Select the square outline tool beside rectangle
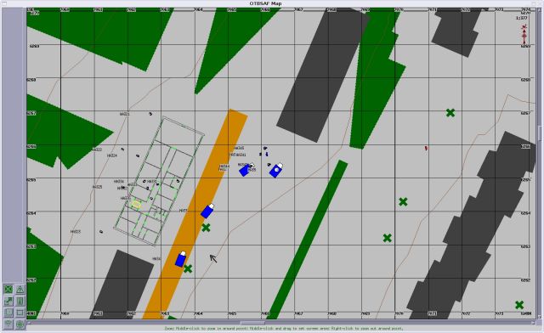544x333 pixels. [x=8, y=313]
